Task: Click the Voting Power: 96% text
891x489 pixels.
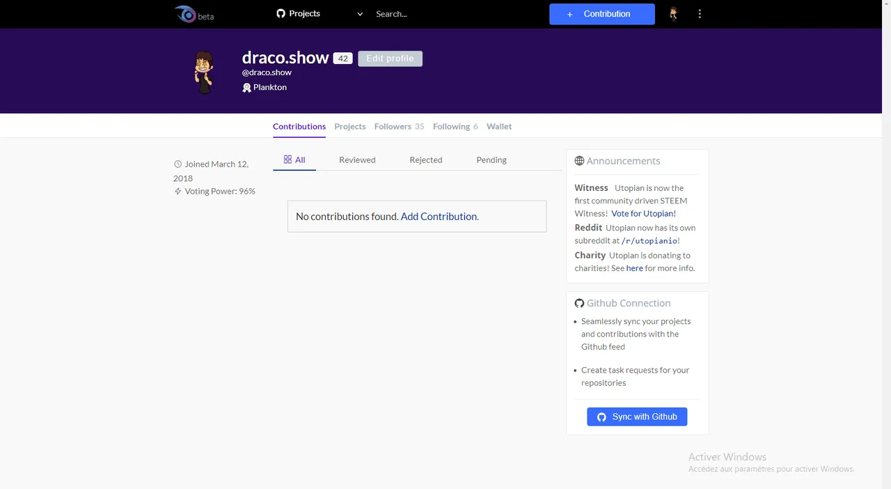Action: [x=220, y=191]
